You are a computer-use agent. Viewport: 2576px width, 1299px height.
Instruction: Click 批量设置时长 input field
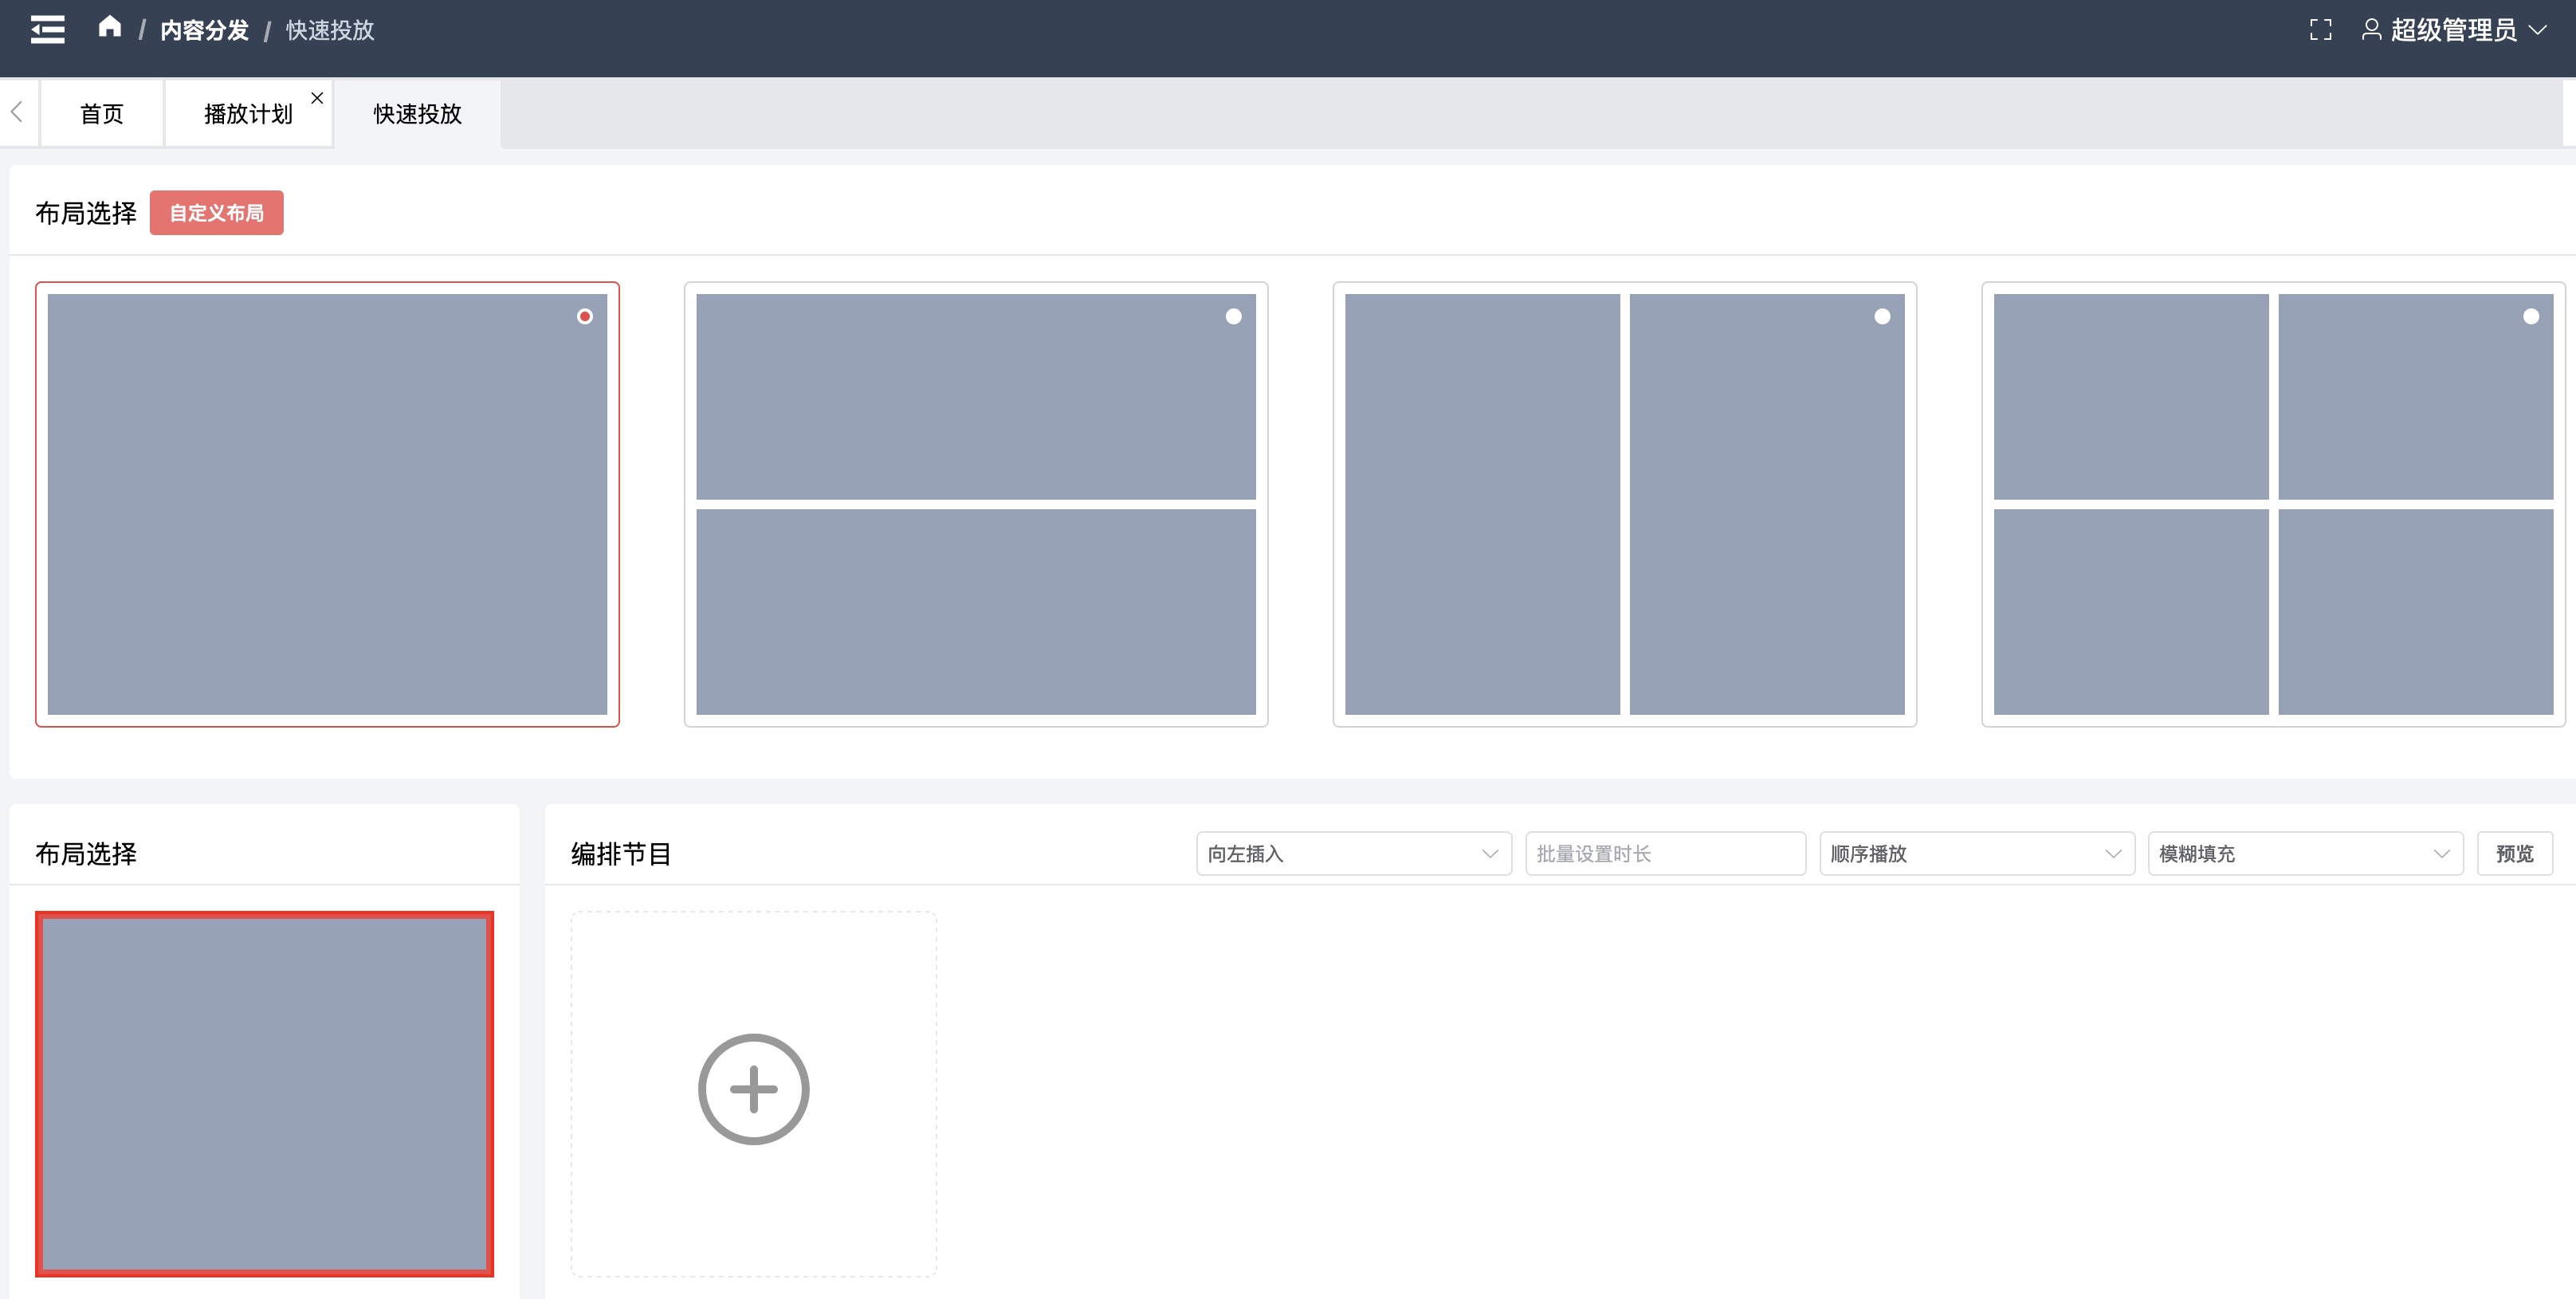click(x=1666, y=853)
